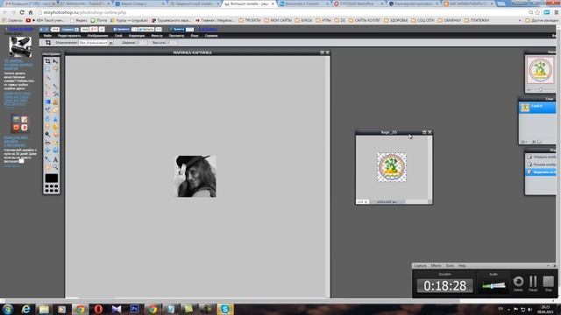This screenshot has width=561, height=315.
Task: Select the Pencil tool
Action: (47, 87)
